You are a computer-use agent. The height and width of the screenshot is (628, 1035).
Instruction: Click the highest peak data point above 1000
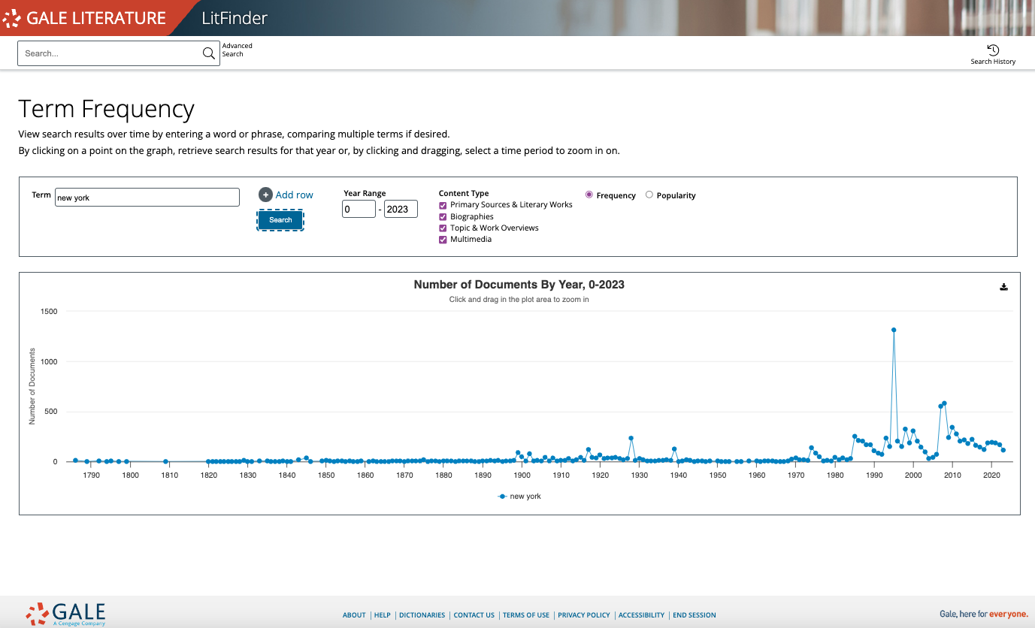(894, 330)
